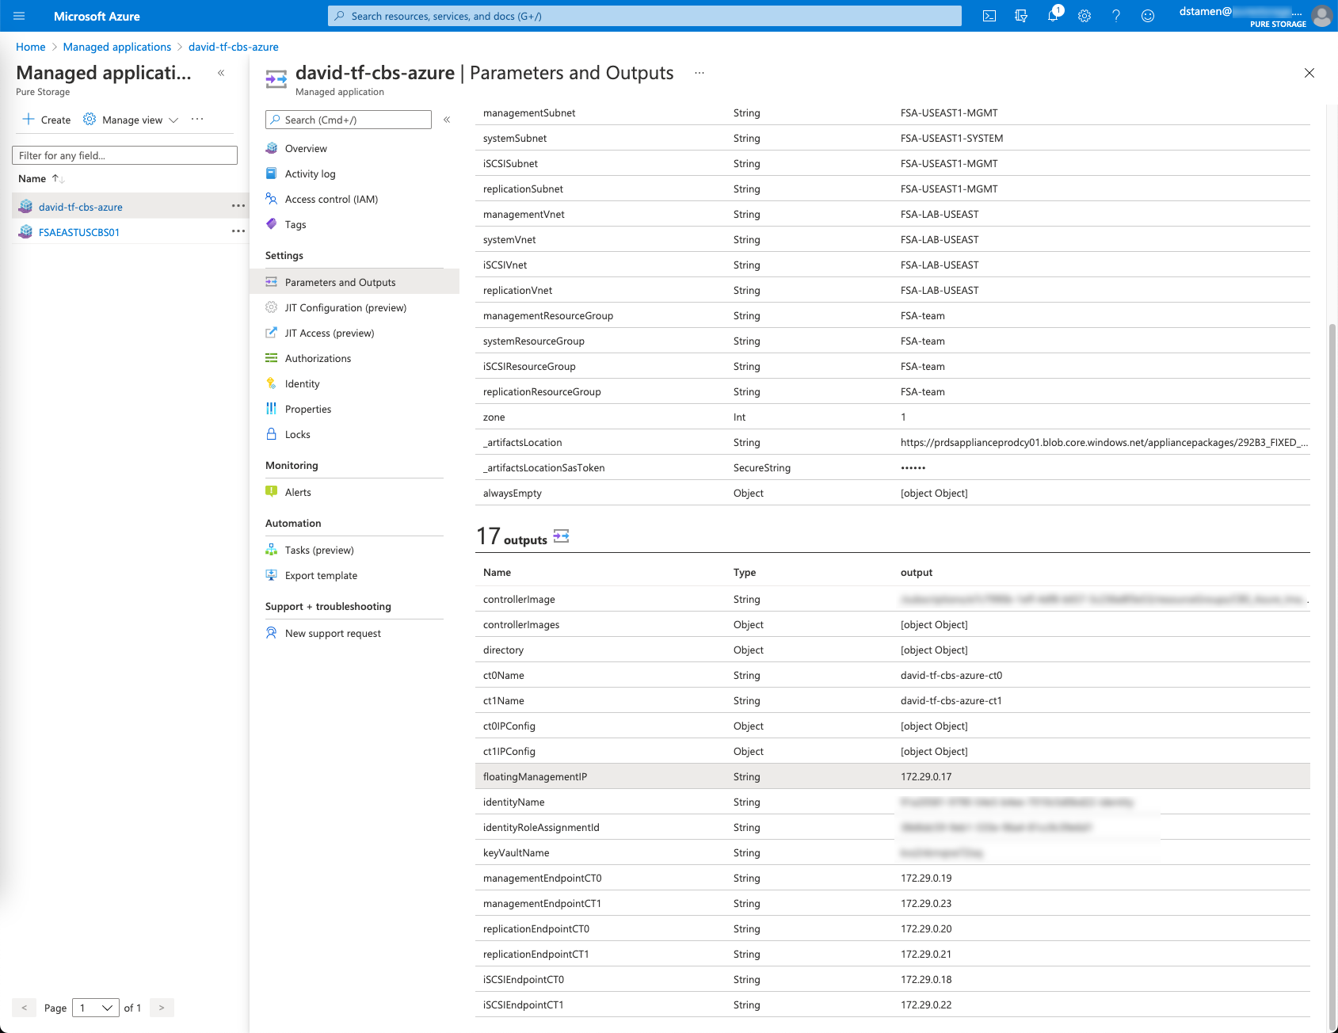This screenshot has height=1033, width=1338.
Task: Click the user account avatar
Action: pyautogui.click(x=1322, y=15)
